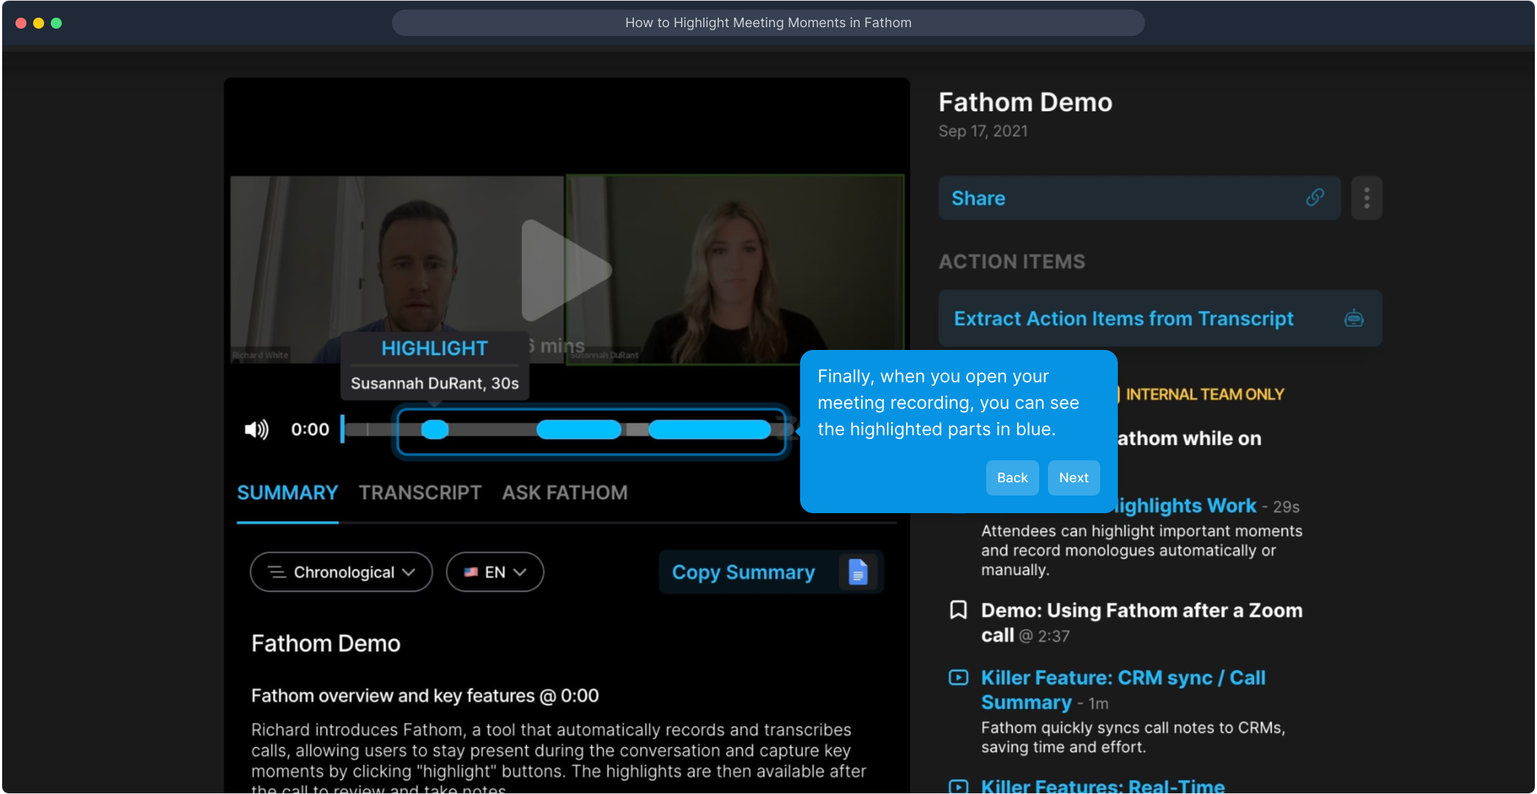Open the Highlights Work highlight link

[1186, 506]
